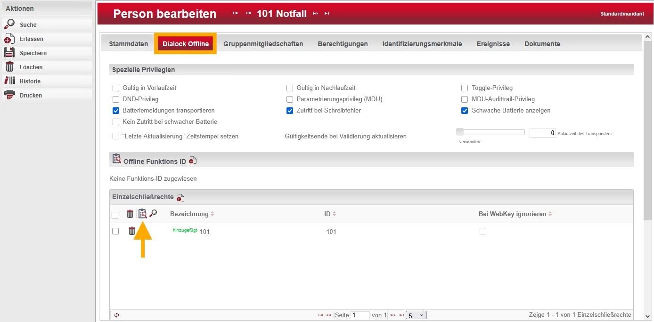Delete row 101 with trash icon

(x=132, y=231)
